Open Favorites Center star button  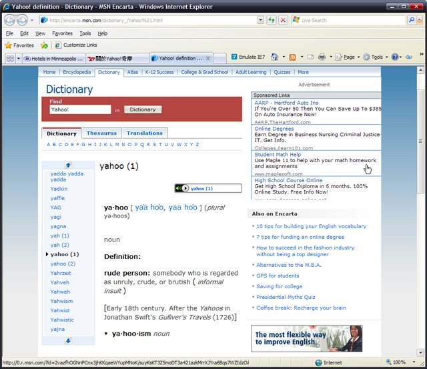19,45
